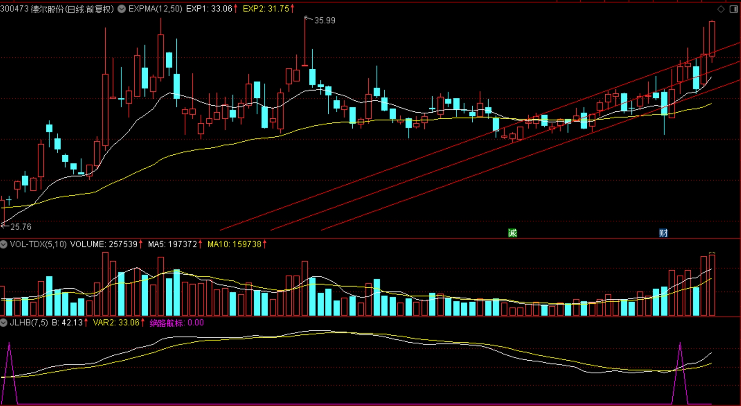Click the diamond icon in chart corner
The height and width of the screenshot is (406, 741).
[721, 9]
